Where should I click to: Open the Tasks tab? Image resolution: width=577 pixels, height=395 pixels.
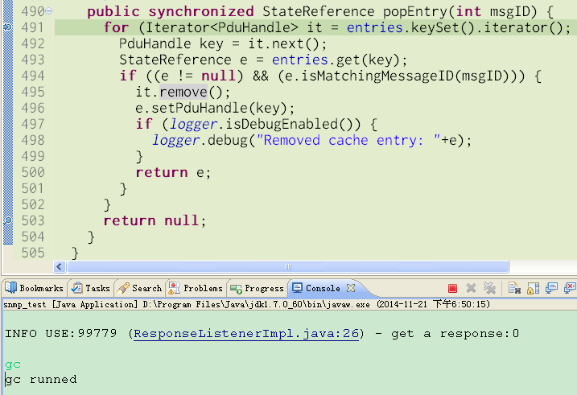[91, 288]
